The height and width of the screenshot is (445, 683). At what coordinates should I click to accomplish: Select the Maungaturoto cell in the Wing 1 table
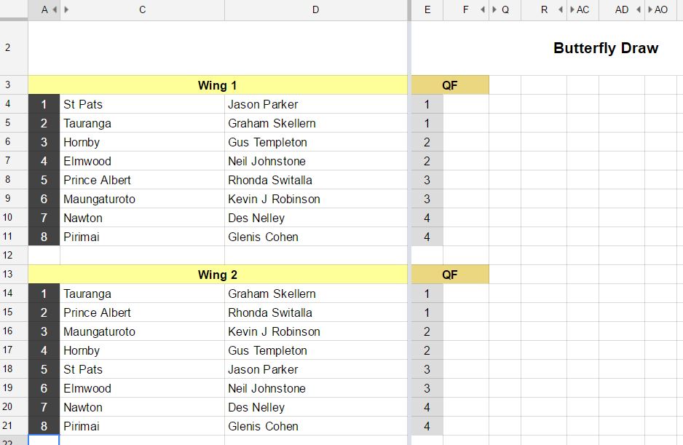(x=142, y=199)
